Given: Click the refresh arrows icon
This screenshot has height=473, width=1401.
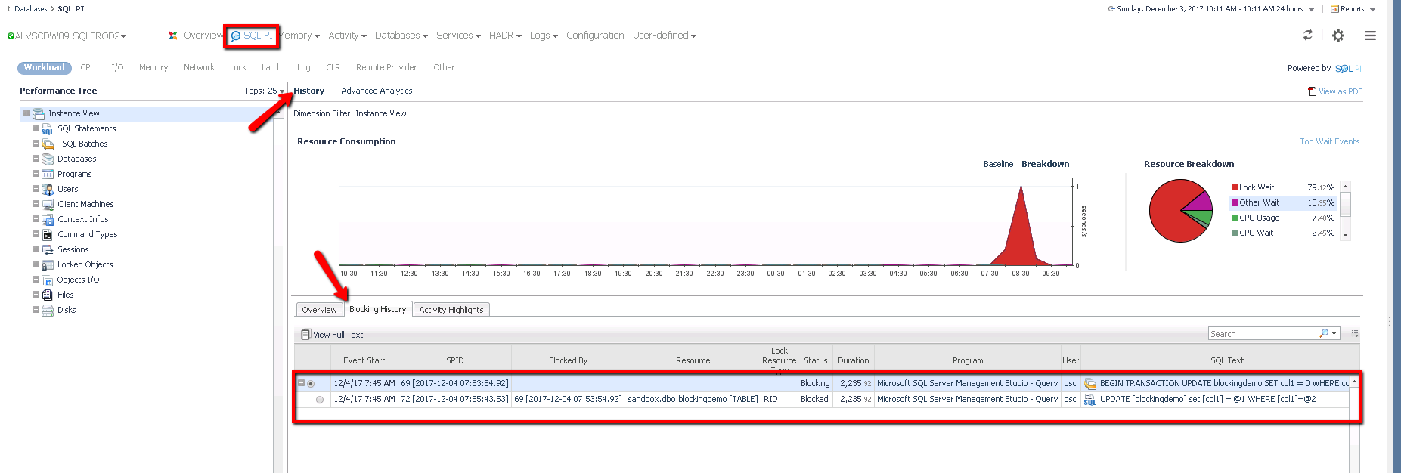Looking at the screenshot, I should [x=1307, y=35].
